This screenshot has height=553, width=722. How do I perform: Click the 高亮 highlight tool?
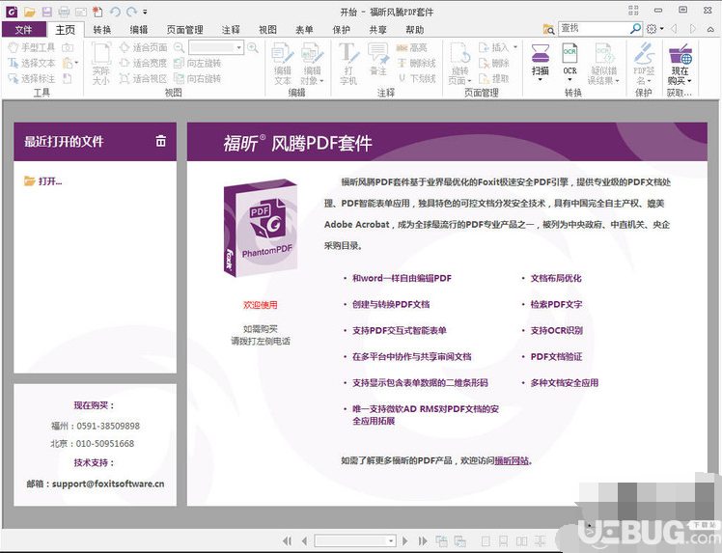click(x=411, y=47)
